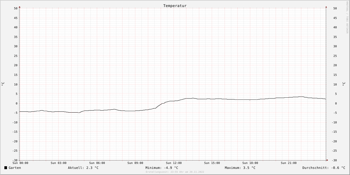Click the -20 tick on left axis
Viewport: 350px width, 175px height.
click(15, 141)
